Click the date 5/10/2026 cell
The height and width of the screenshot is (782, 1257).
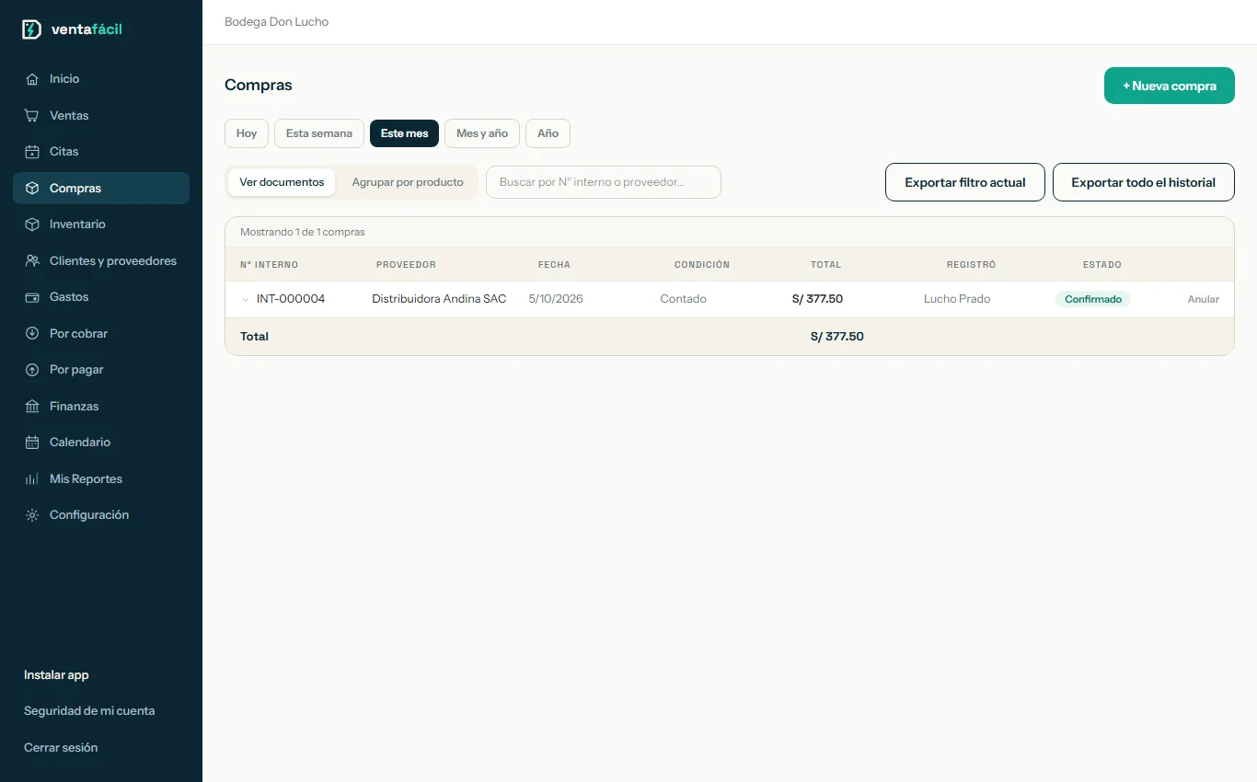556,299
